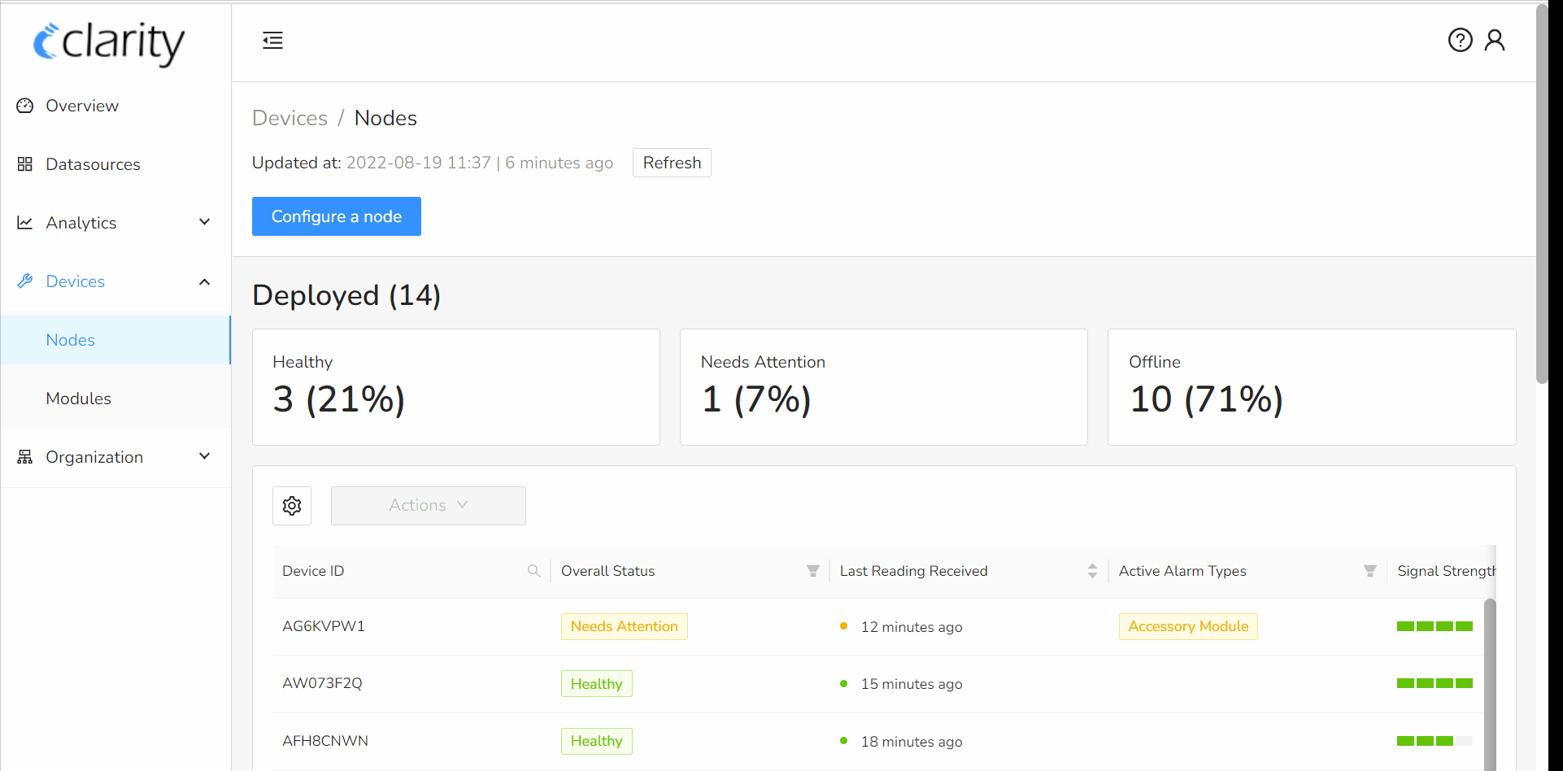Click the Refresh button
This screenshot has width=1563, height=771.
click(671, 162)
